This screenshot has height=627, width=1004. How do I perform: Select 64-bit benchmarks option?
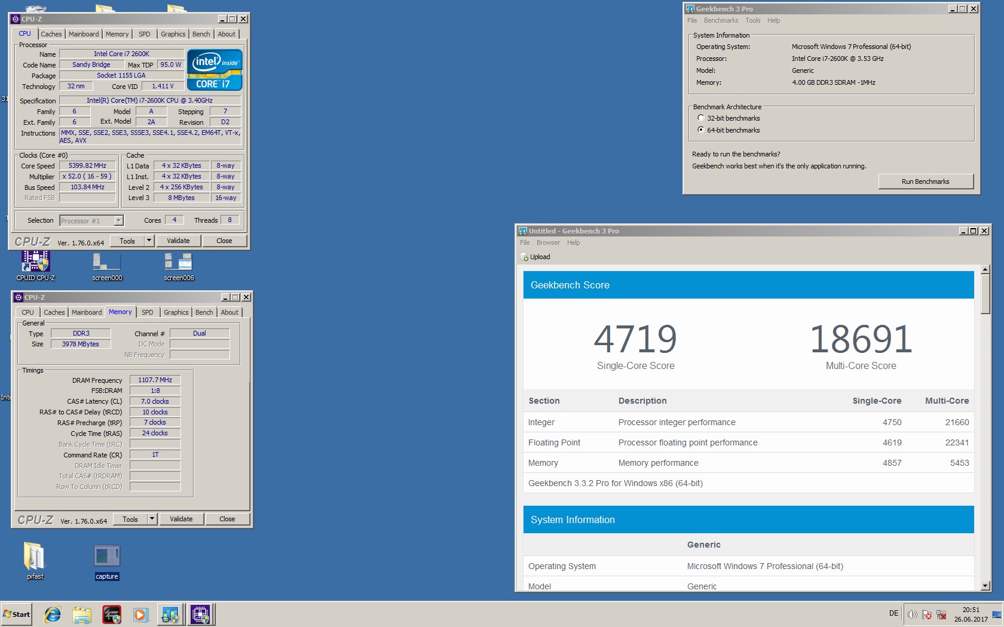701,130
